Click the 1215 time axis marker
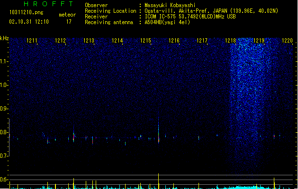Image resolution: width=298 pixels, height=189 pixels. coord(145,41)
